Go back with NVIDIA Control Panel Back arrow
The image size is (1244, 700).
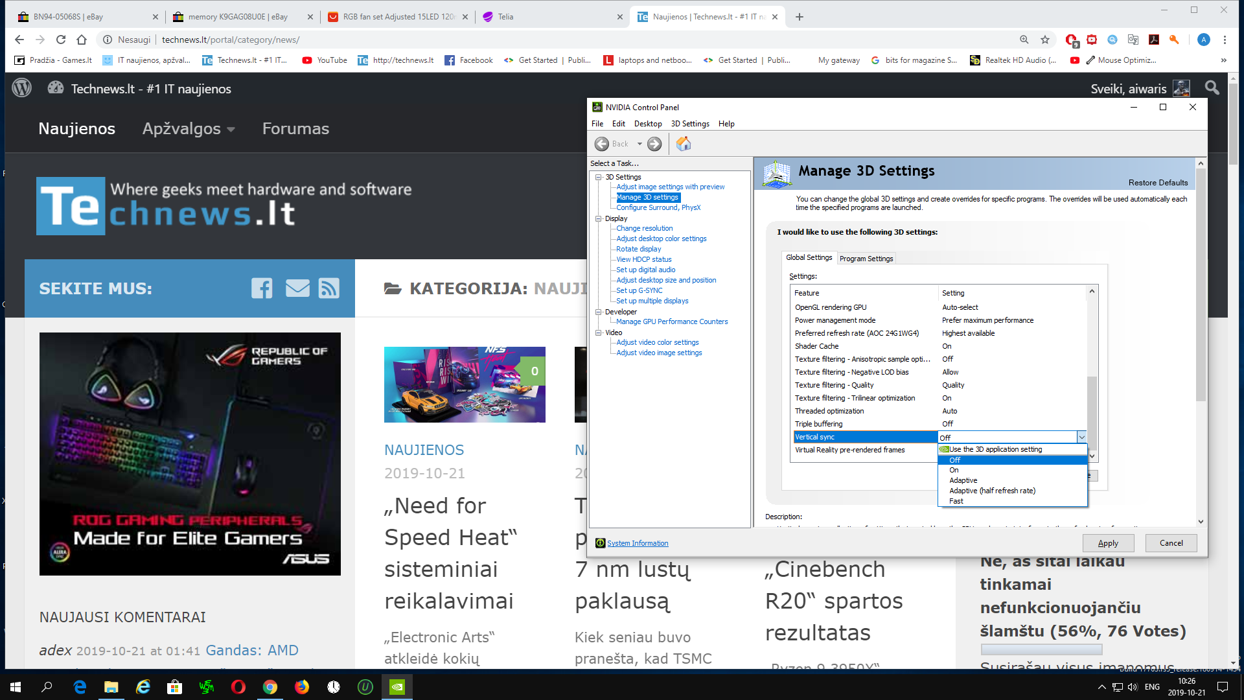tap(602, 144)
